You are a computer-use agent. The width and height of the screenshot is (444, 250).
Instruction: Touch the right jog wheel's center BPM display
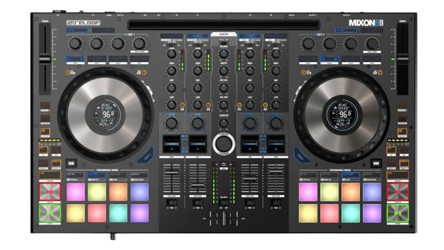(x=342, y=115)
